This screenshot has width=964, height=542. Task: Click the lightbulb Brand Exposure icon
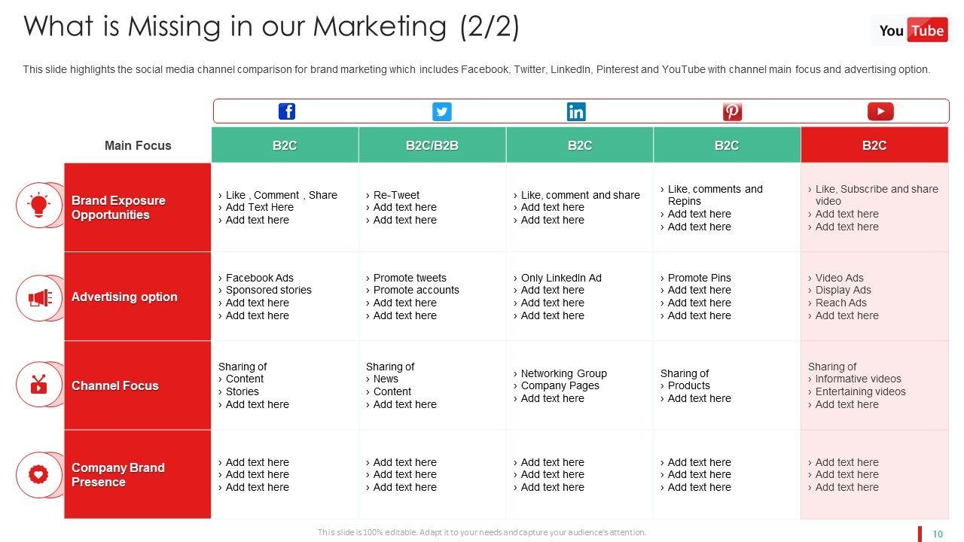click(x=38, y=206)
